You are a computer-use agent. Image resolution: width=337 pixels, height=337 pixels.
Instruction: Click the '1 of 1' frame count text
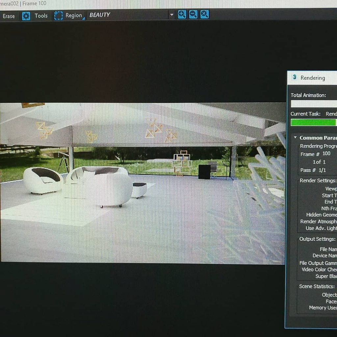click(319, 162)
